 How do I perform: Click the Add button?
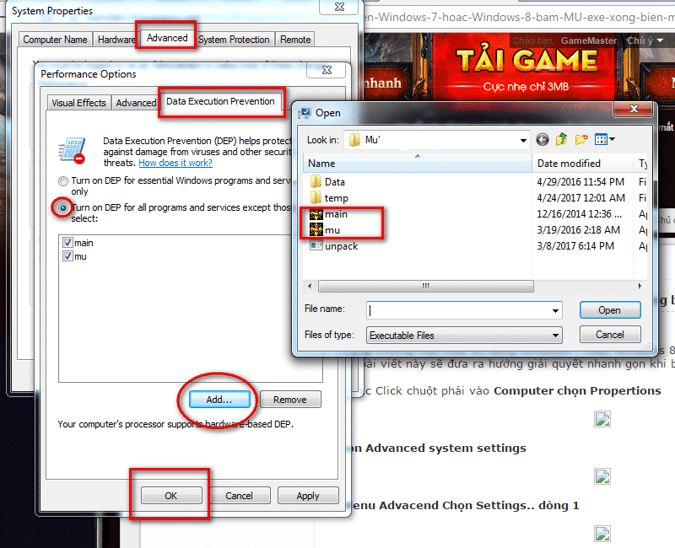[219, 399]
